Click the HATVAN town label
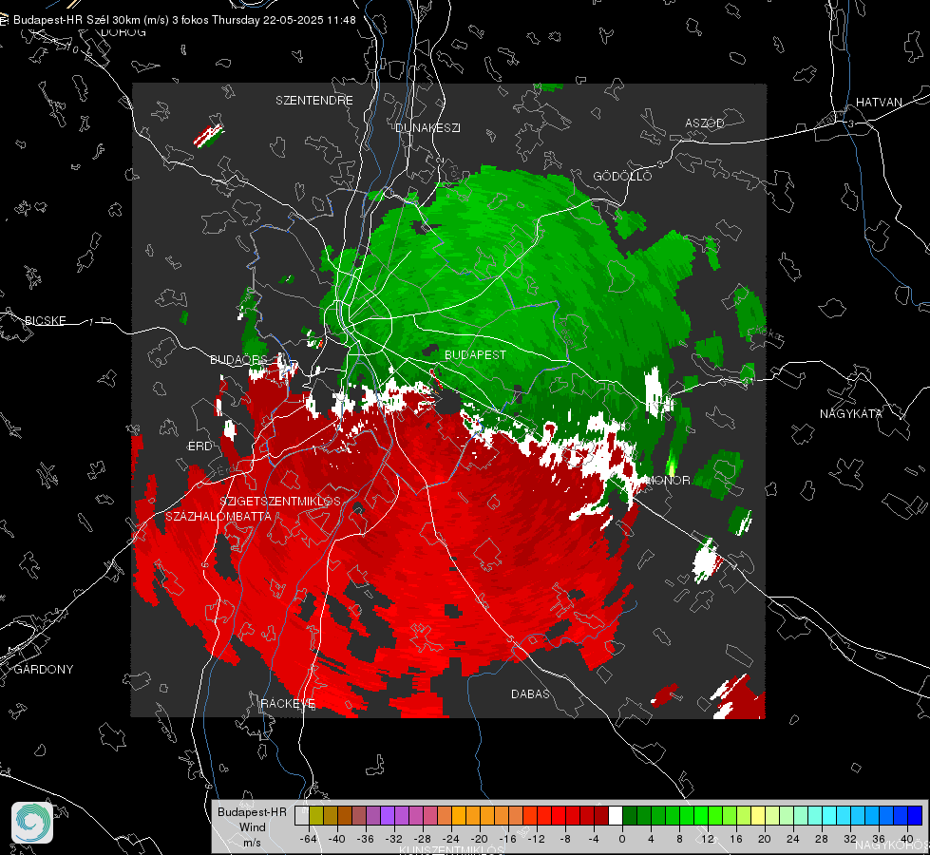This screenshot has width=930, height=855. pos(879,102)
